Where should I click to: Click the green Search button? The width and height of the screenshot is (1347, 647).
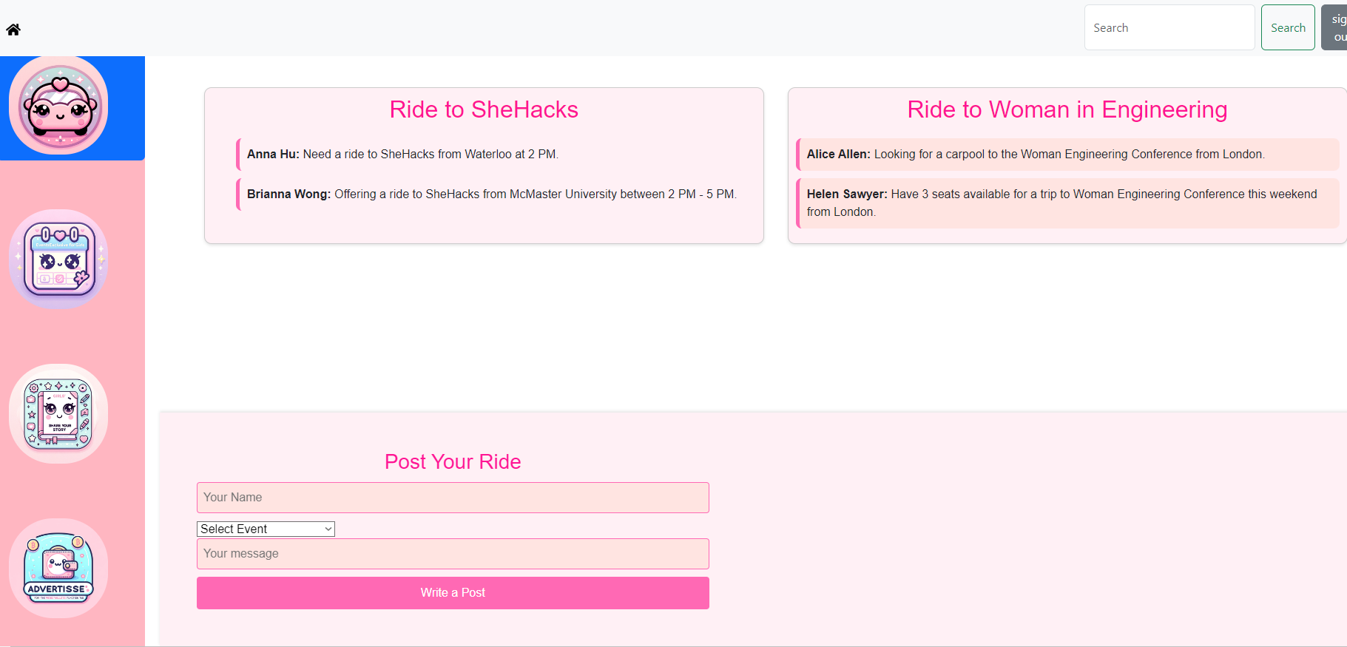tap(1288, 27)
